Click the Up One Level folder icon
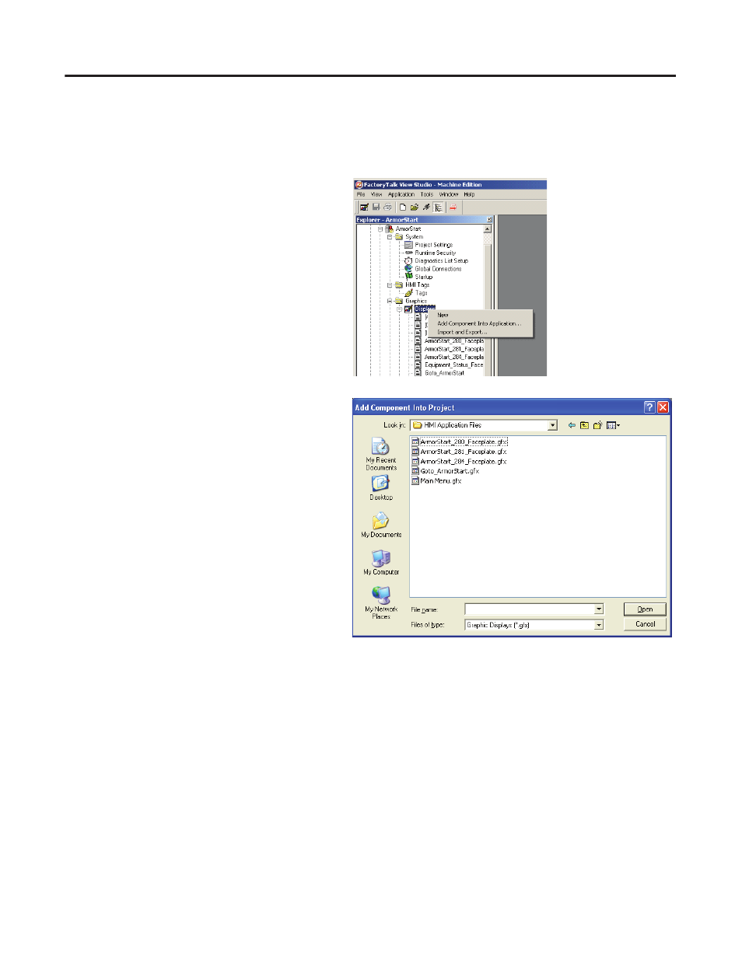 584,425
